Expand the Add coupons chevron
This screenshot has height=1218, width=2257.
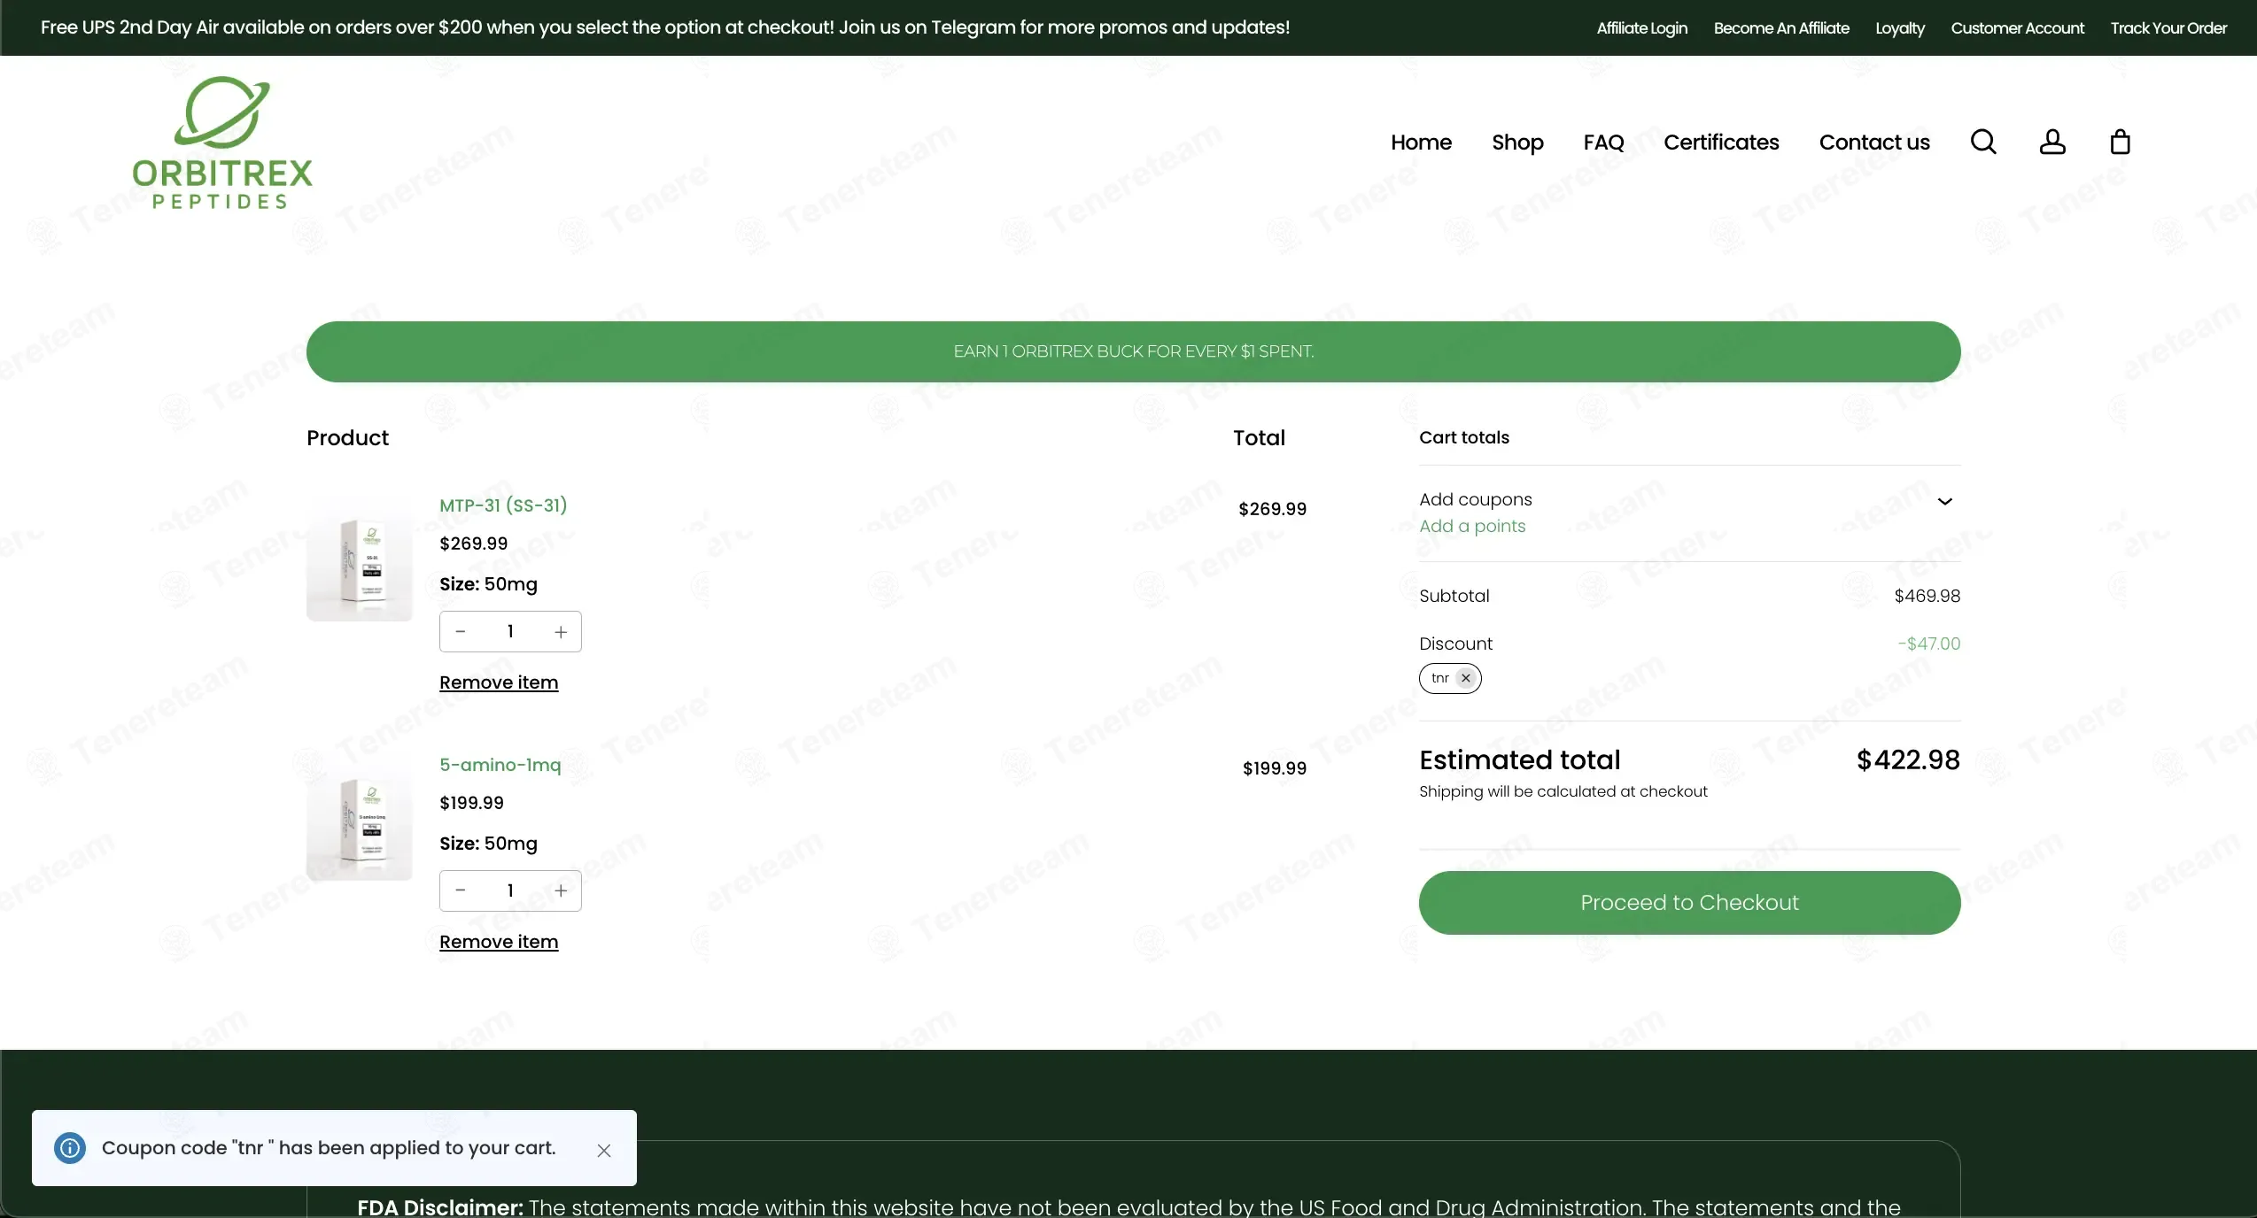[1944, 501]
